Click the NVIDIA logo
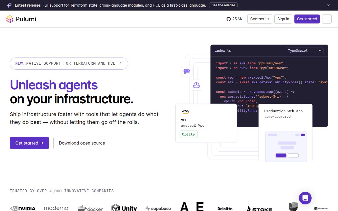Viewport: 338px width, 211px height. tap(23, 208)
